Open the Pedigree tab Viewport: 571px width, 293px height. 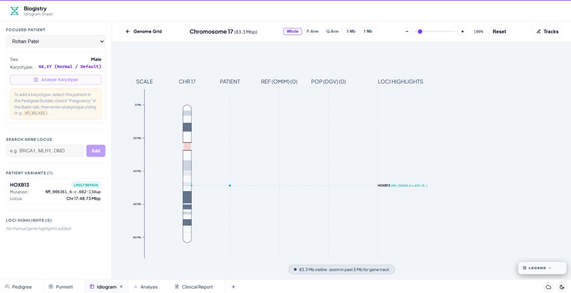pyautogui.click(x=19, y=287)
